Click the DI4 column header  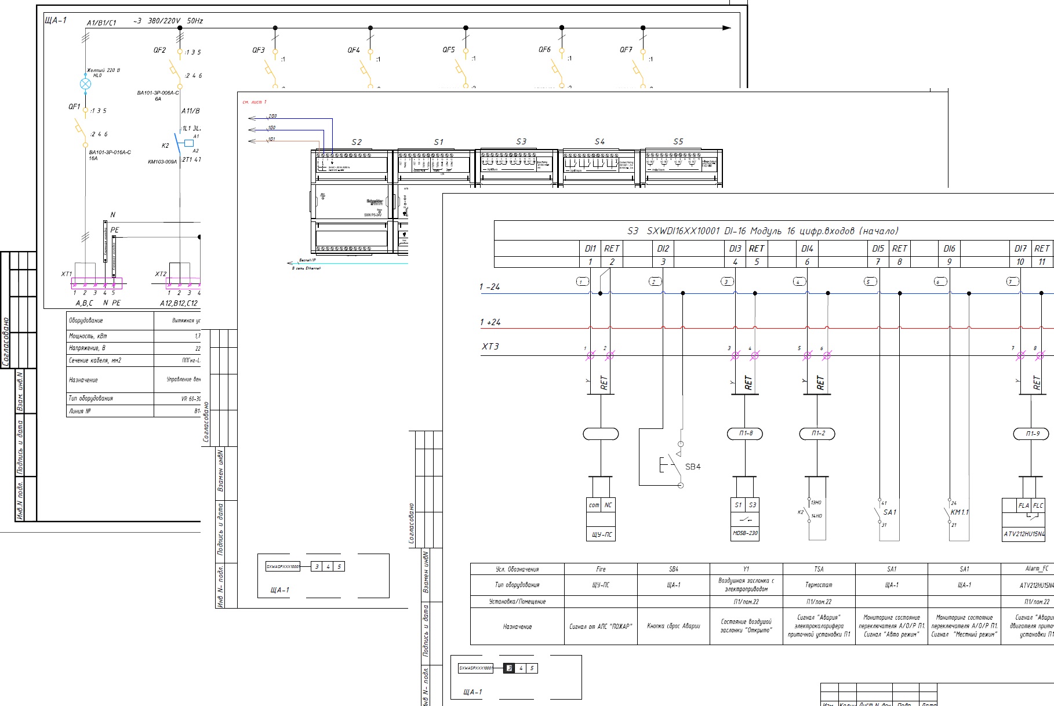(x=807, y=248)
